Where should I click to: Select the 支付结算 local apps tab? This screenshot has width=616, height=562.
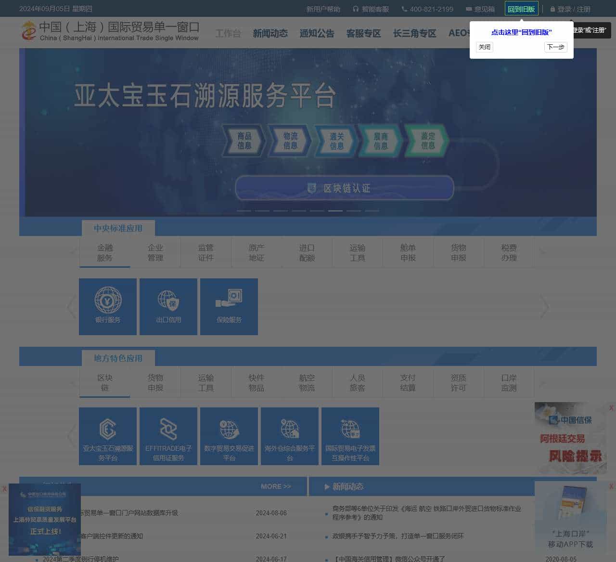pyautogui.click(x=408, y=383)
